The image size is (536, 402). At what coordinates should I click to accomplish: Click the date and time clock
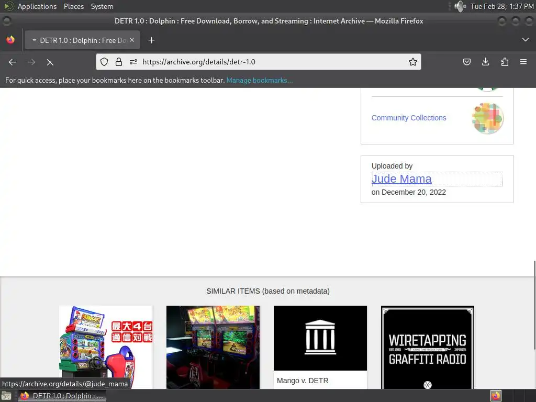502,6
